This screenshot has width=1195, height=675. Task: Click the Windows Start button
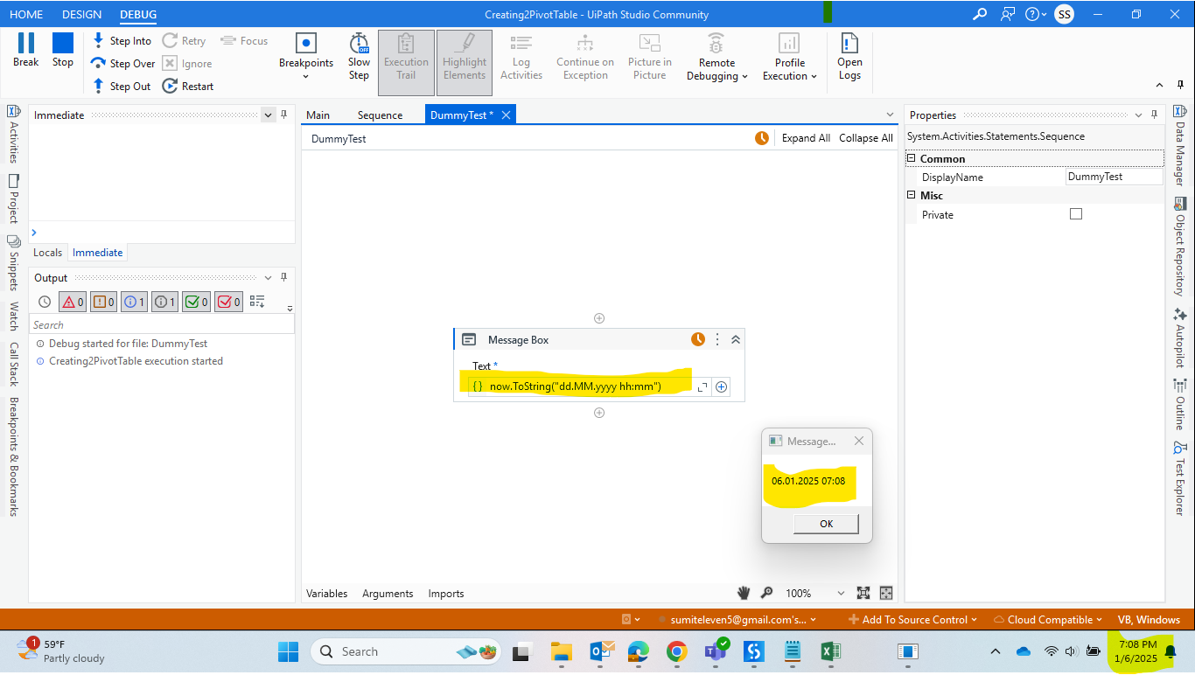point(288,651)
